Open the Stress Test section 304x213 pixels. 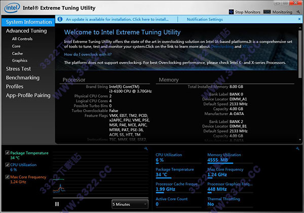(18, 69)
